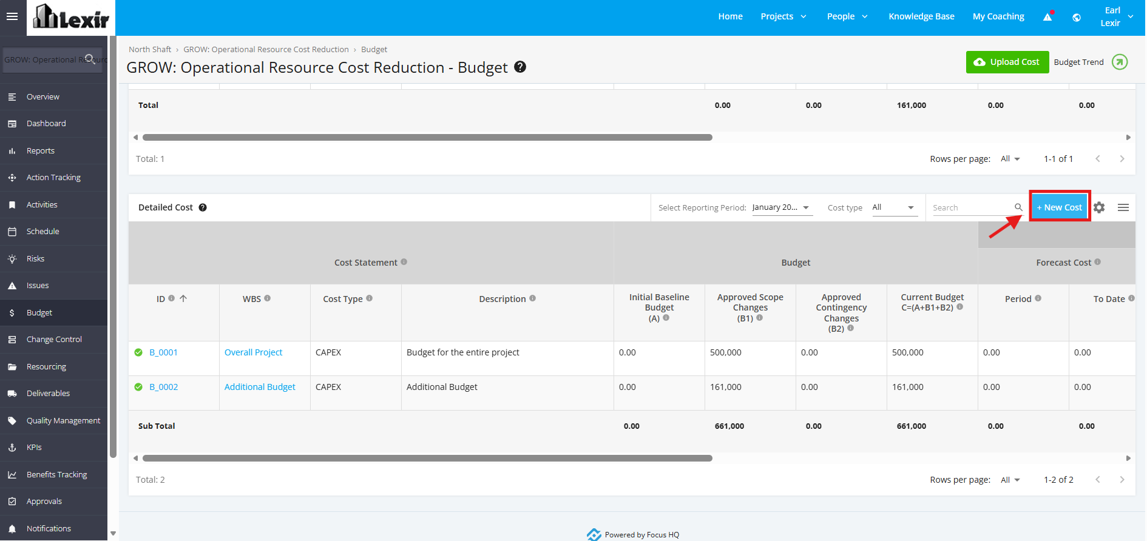The image size is (1147, 541).
Task: Sort by ID ascending arrow
Action: (183, 298)
